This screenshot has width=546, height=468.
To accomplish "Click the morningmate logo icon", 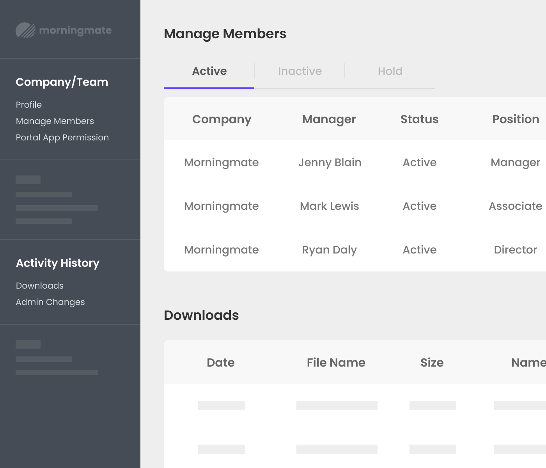I will point(25,30).
